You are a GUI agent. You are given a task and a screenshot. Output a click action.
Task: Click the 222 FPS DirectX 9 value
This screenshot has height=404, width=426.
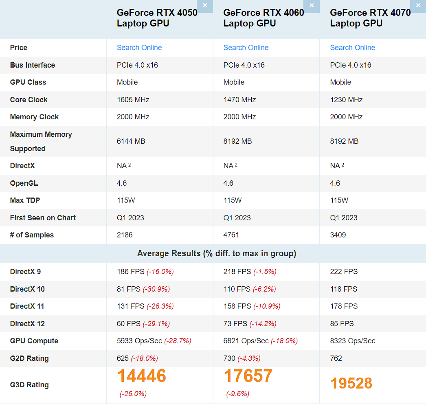[344, 272]
